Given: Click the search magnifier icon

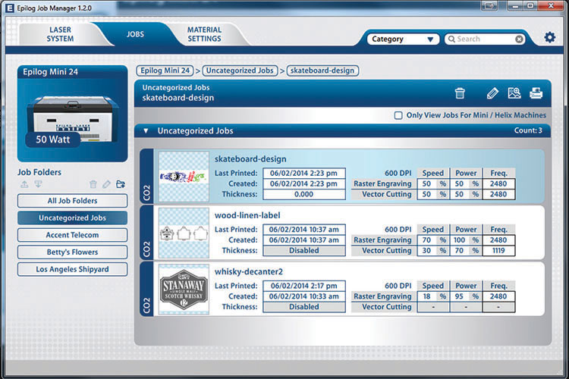Looking at the screenshot, I should (451, 39).
